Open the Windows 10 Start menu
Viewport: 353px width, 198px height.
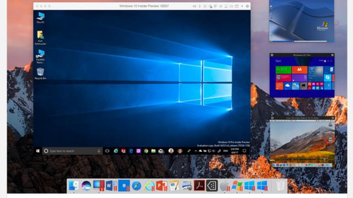(38, 151)
